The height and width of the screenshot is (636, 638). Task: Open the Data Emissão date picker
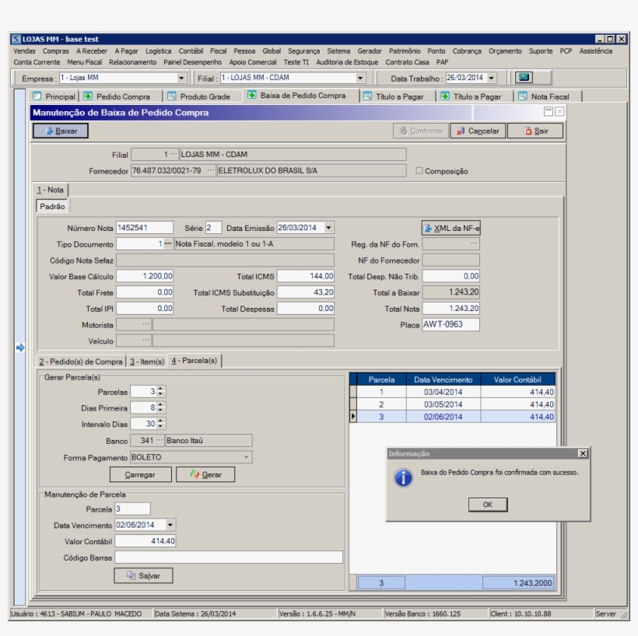click(x=328, y=228)
